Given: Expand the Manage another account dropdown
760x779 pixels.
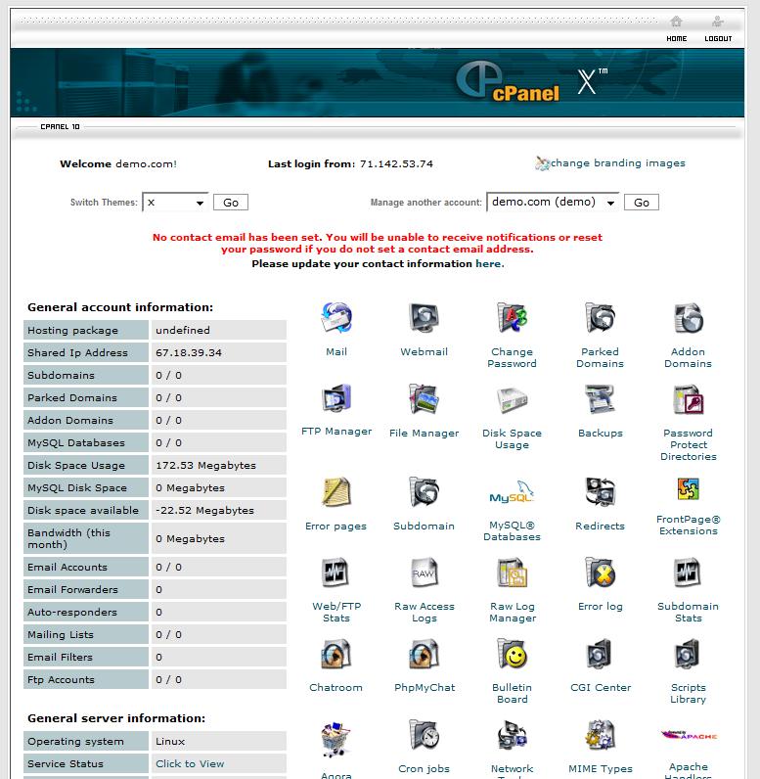Looking at the screenshot, I should [553, 202].
